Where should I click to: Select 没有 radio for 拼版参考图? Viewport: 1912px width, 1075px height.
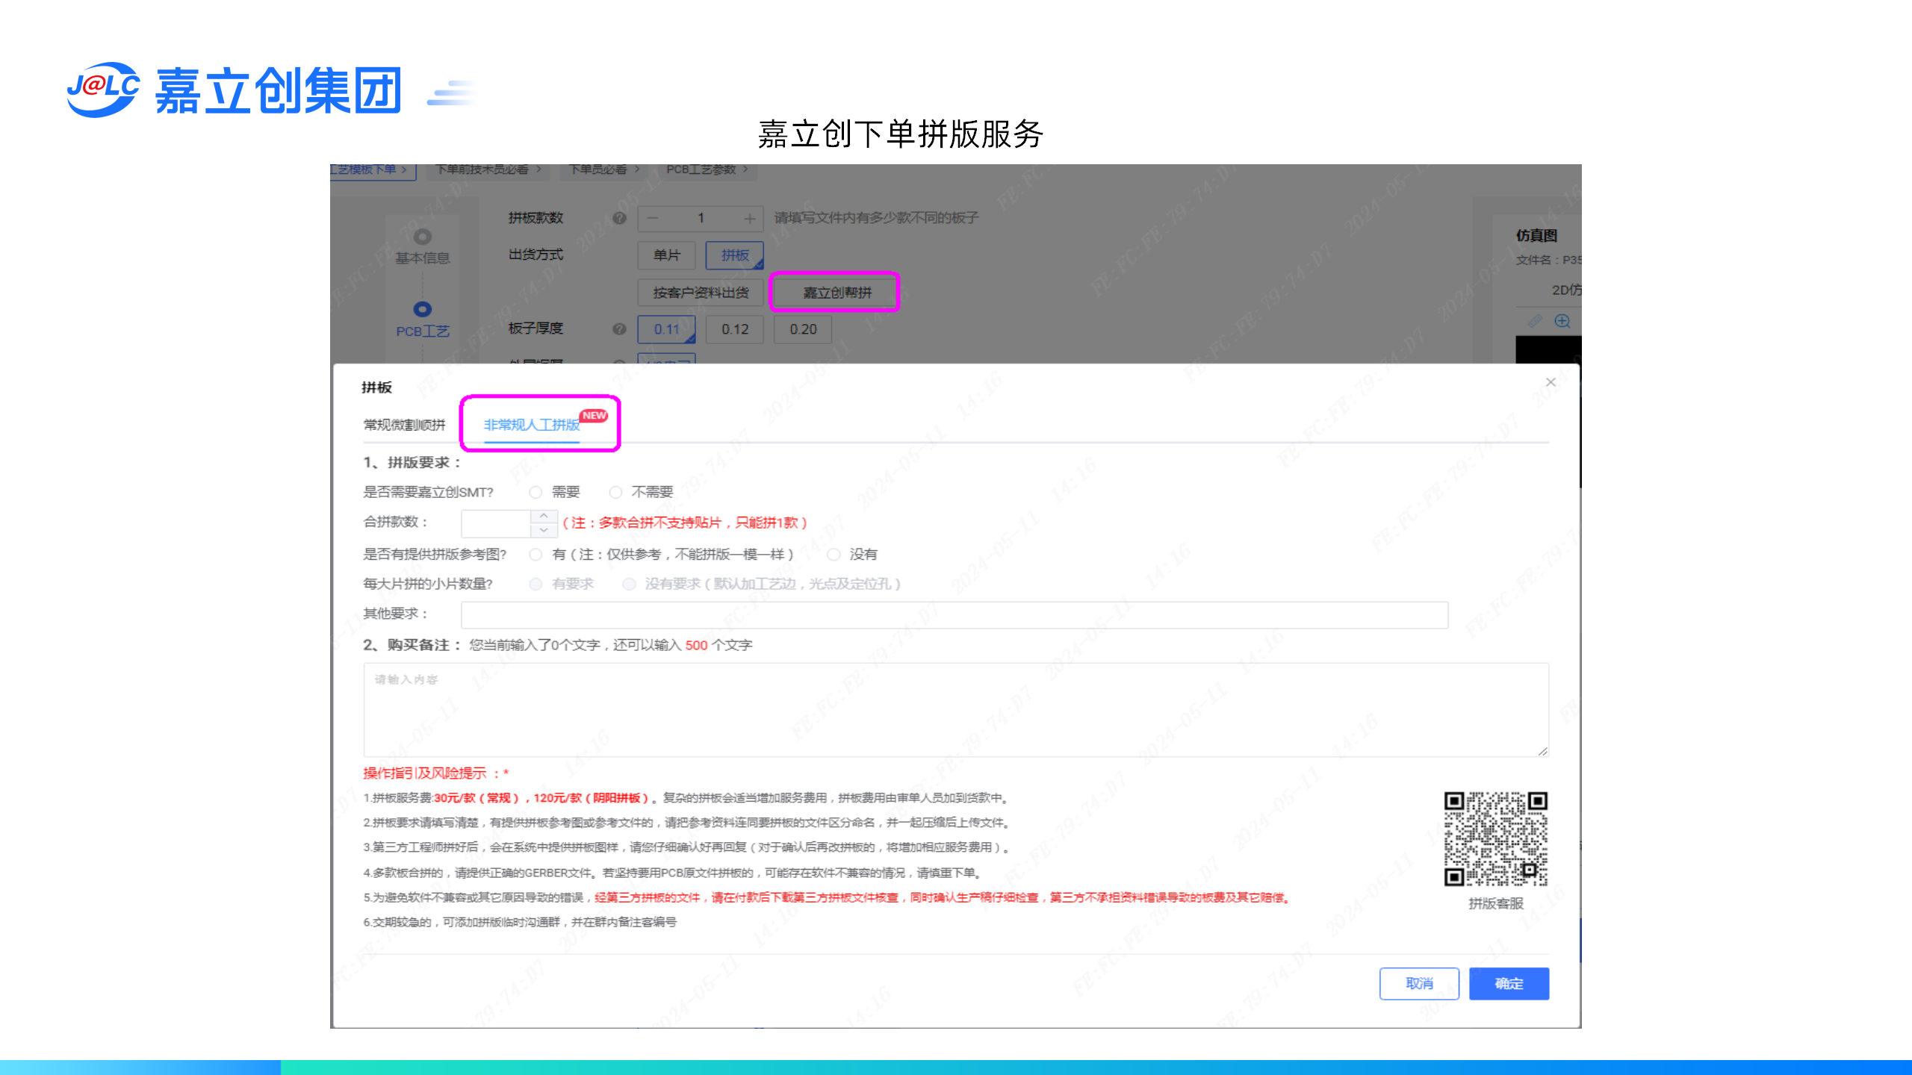point(834,554)
